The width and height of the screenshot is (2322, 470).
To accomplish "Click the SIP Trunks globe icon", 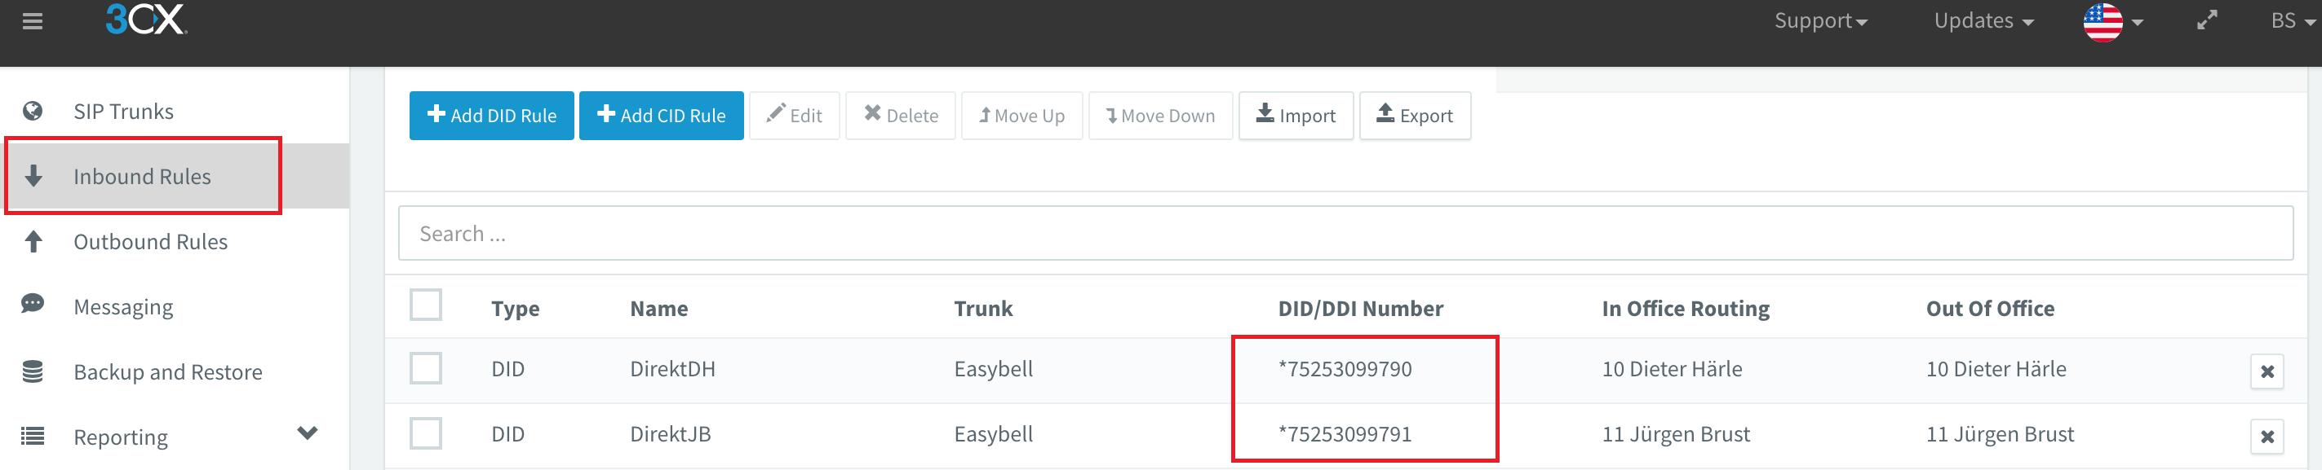I will point(33,111).
